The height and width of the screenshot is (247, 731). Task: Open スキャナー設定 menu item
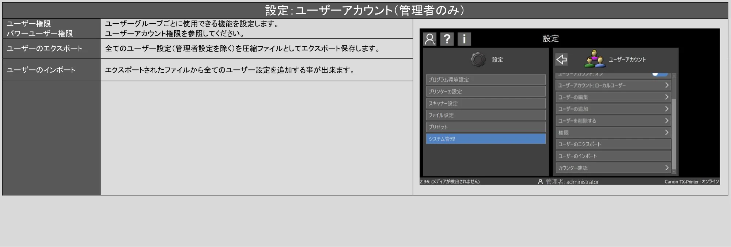point(486,103)
